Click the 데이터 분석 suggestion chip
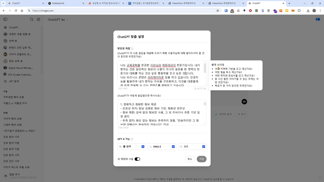This screenshot has height=182, width=324. click(x=223, y=114)
